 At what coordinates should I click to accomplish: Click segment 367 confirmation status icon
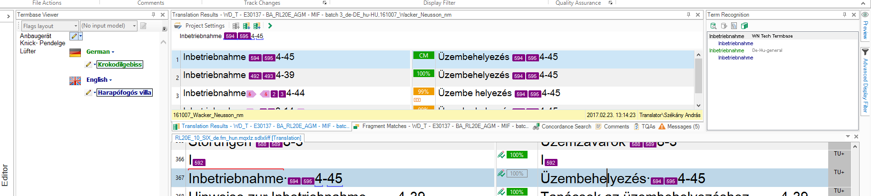pos(501,174)
